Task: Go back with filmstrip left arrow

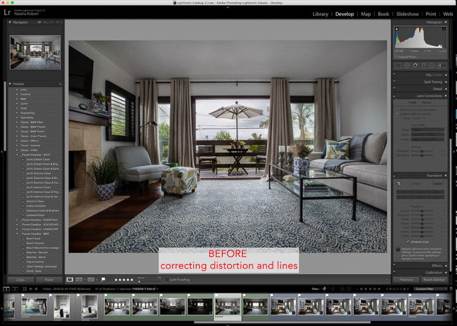Action: click(x=31, y=289)
